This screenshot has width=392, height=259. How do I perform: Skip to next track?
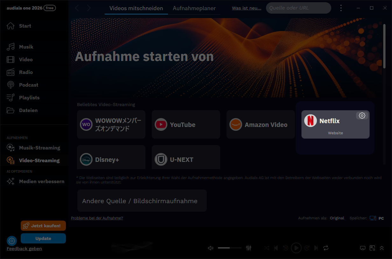(x=316, y=248)
